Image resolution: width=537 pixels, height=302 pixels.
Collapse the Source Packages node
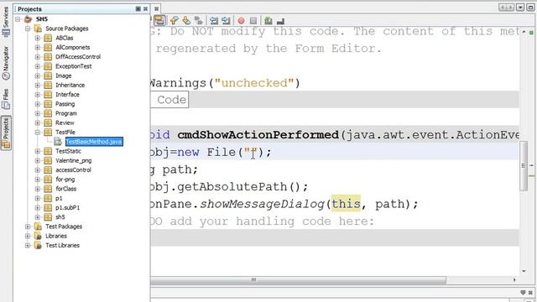tap(28, 29)
